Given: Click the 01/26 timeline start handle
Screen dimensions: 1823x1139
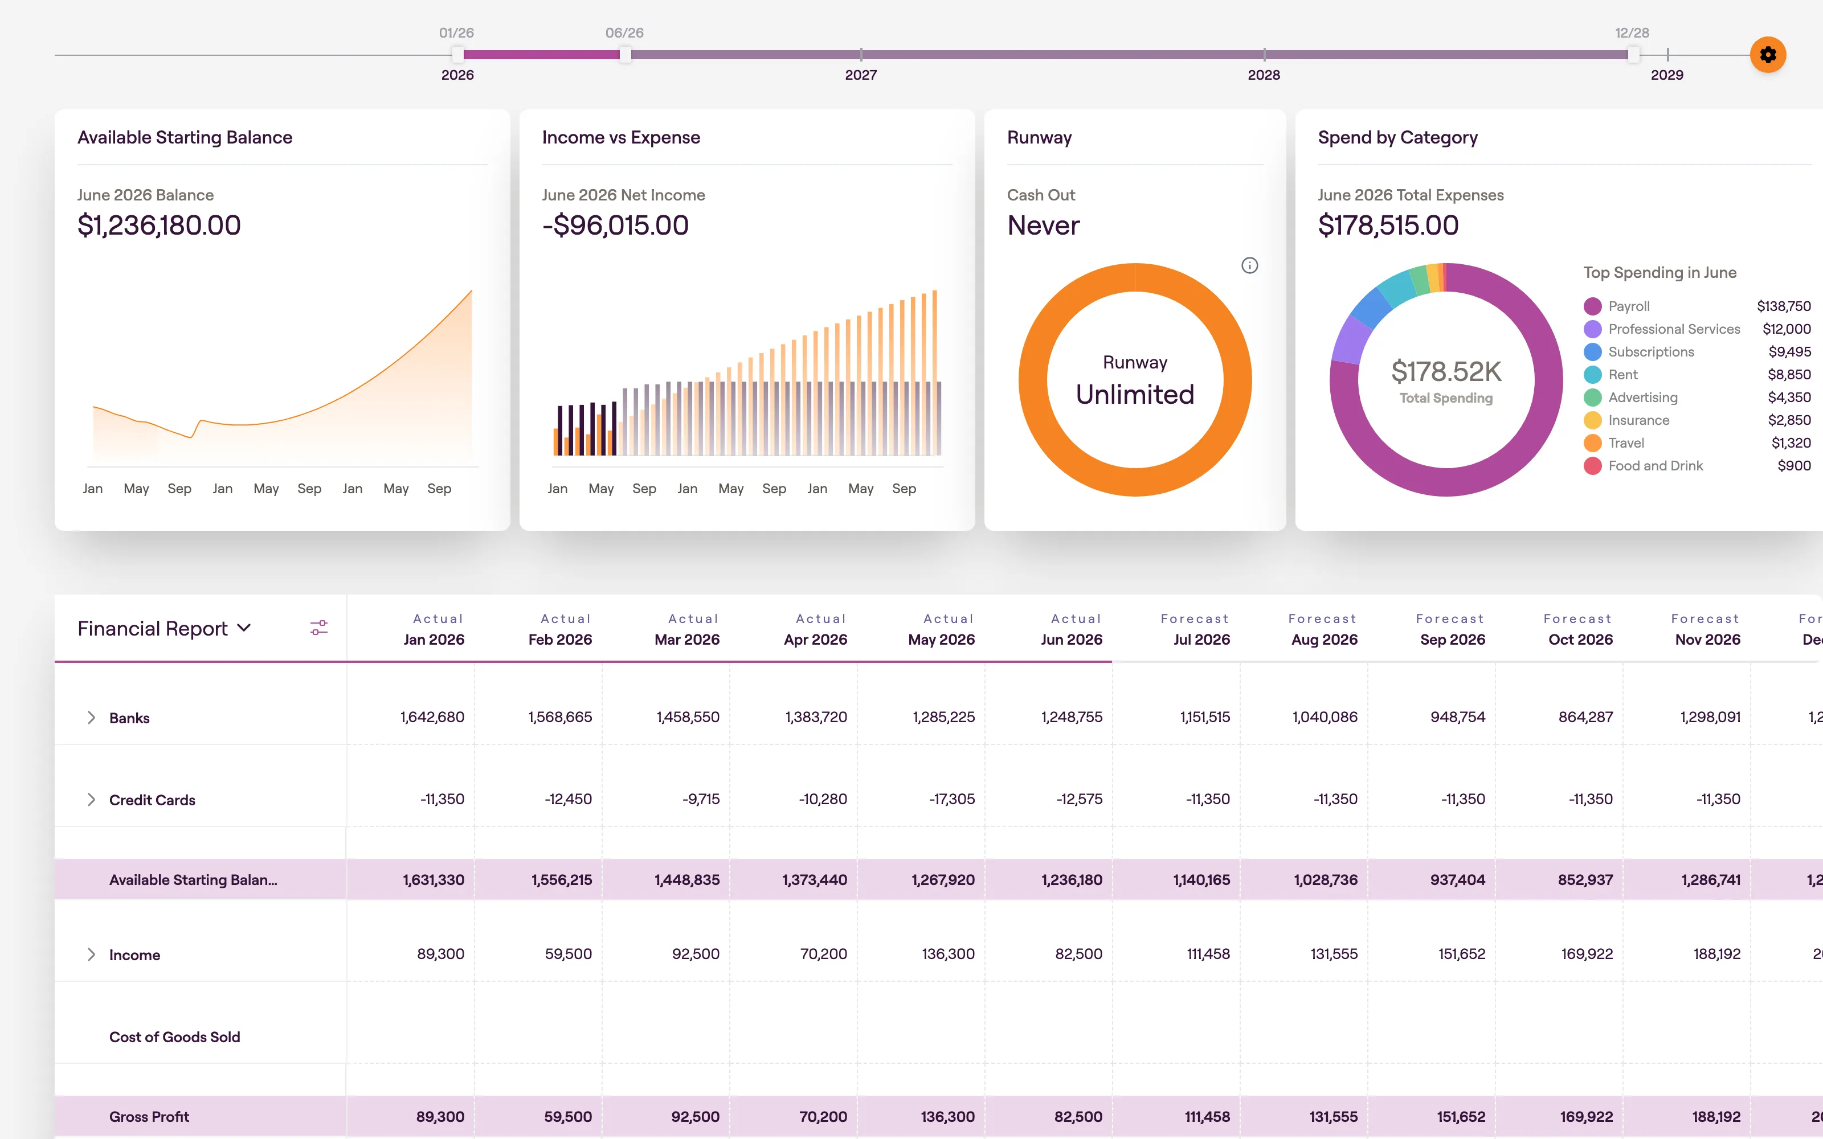Looking at the screenshot, I should 457,54.
